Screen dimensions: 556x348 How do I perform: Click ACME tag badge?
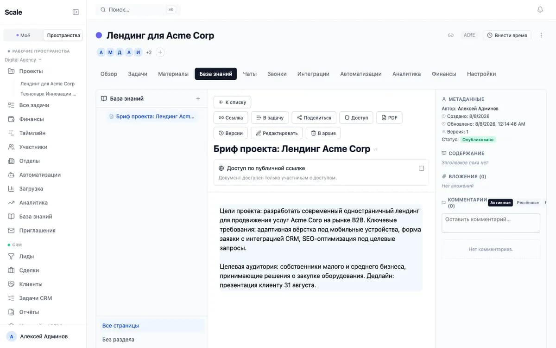[x=469, y=35]
